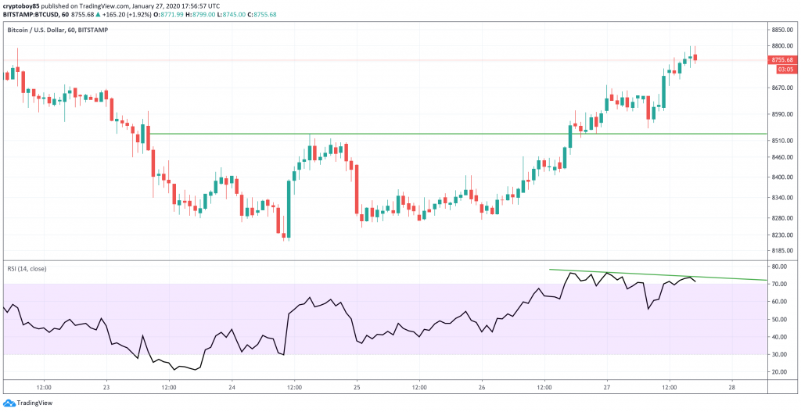
Task: Jump to date 25 on time axis
Action: point(357,387)
